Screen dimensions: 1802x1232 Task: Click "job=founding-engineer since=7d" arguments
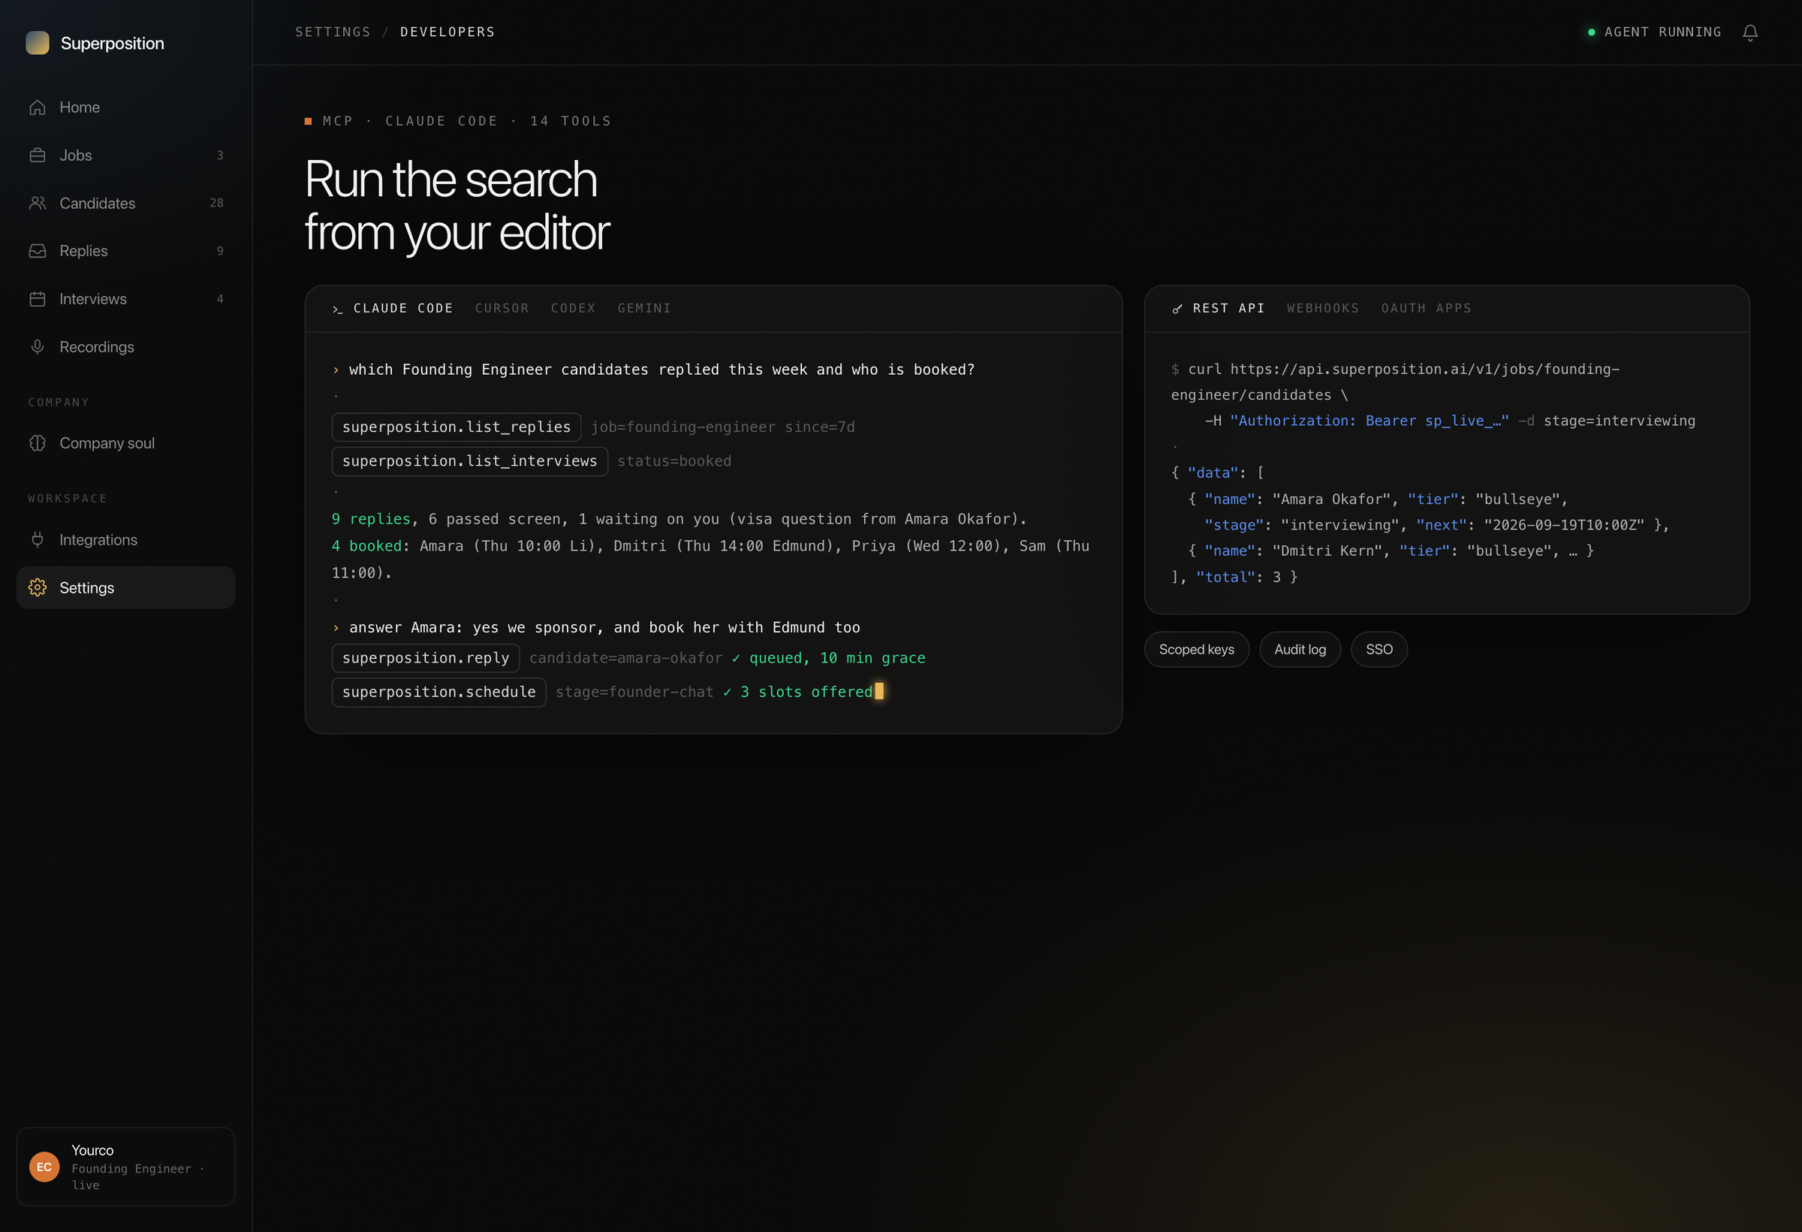tap(722, 427)
